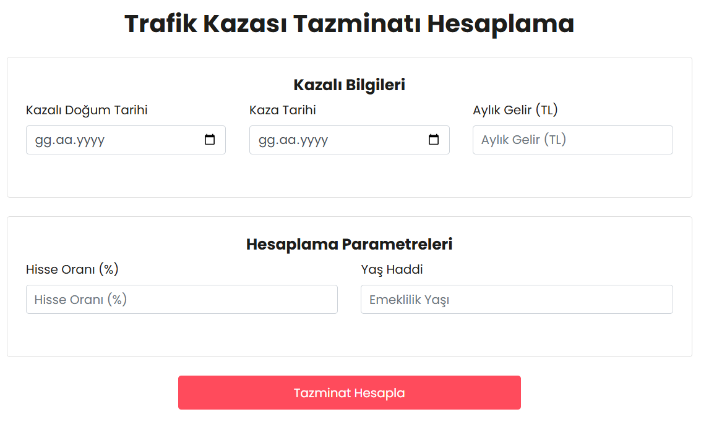Focus the Aylık Gelir (TL) input field
The height and width of the screenshot is (438, 701).
tap(572, 140)
